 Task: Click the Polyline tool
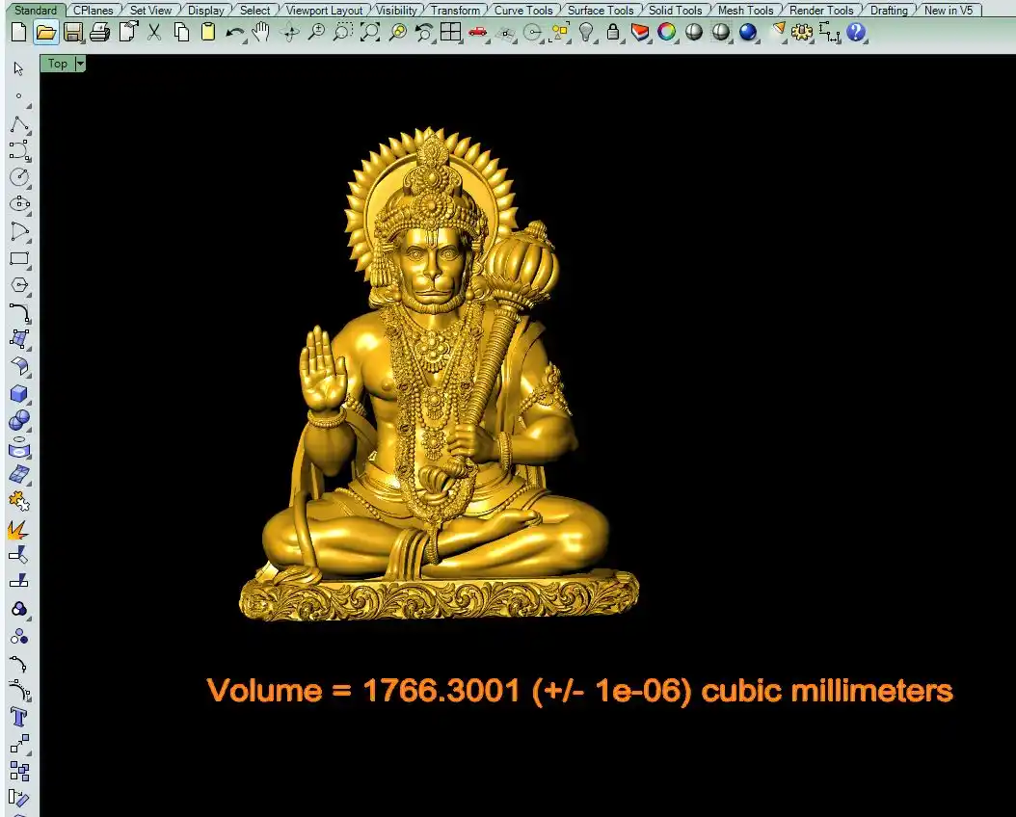(x=19, y=124)
